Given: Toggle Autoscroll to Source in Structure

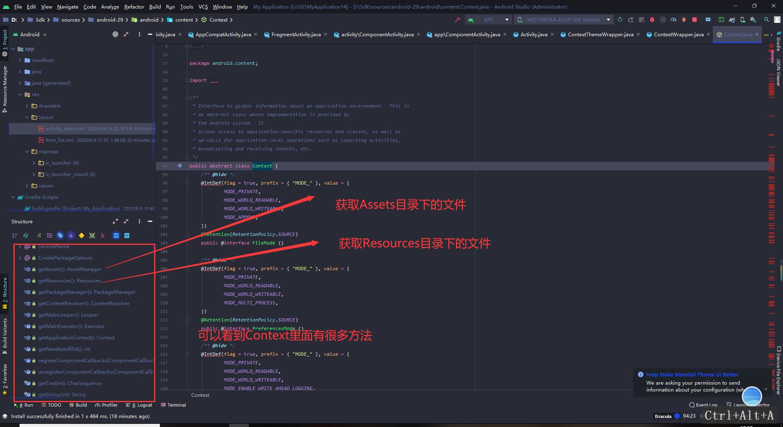Looking at the screenshot, I should [116, 236].
